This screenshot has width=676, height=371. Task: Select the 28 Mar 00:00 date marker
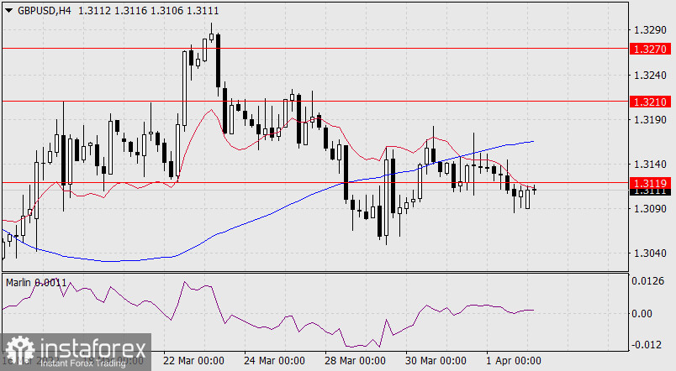pyautogui.click(x=354, y=360)
